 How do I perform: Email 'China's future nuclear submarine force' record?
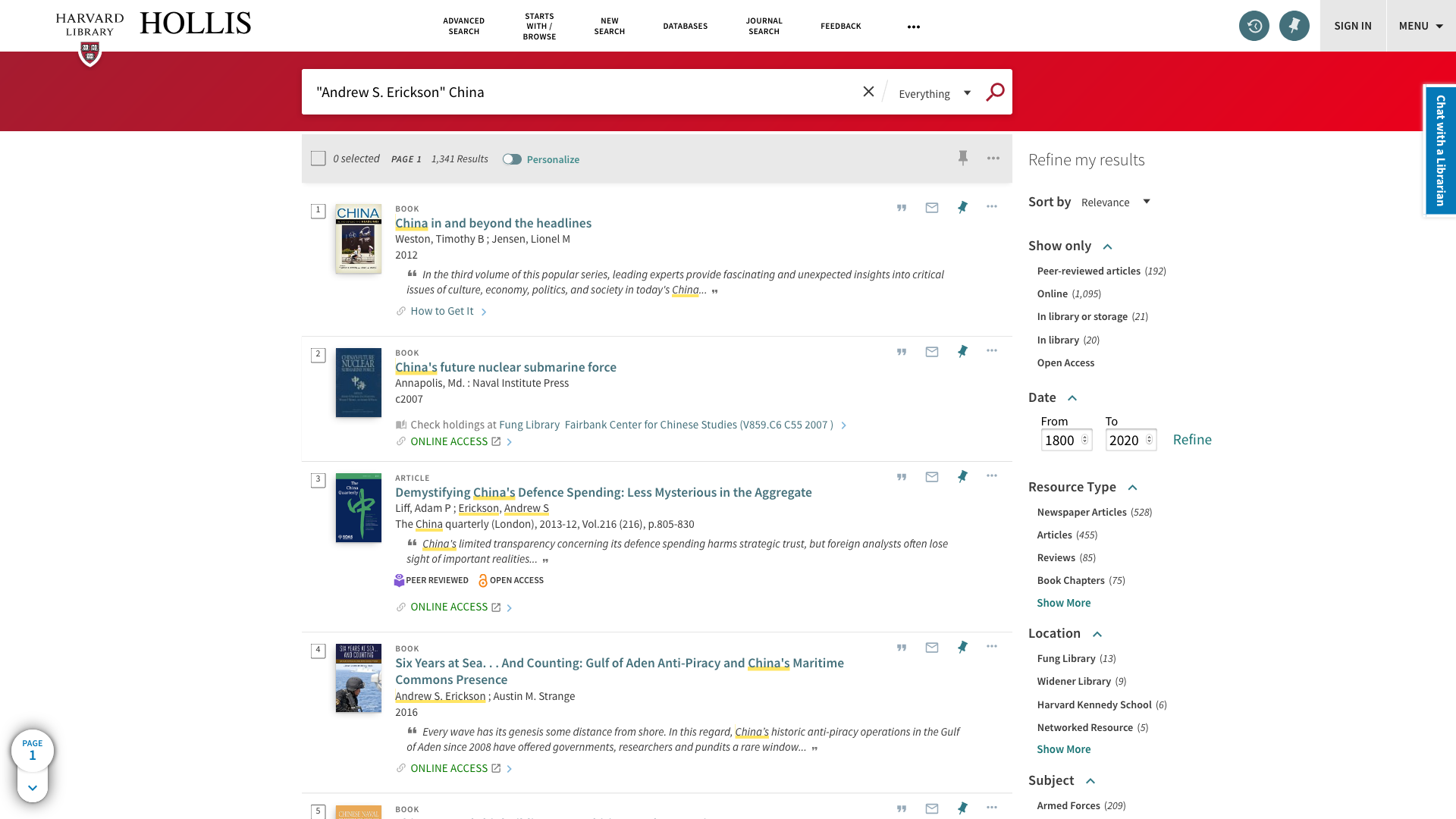point(932,351)
